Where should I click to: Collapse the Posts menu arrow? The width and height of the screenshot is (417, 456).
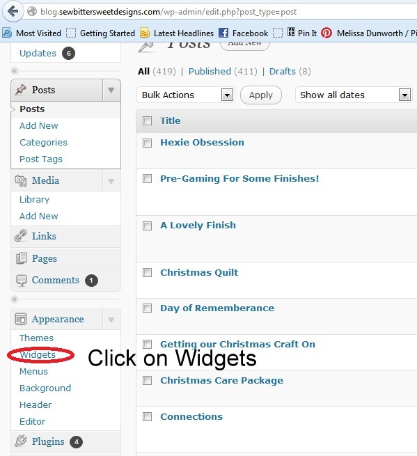[x=111, y=90]
